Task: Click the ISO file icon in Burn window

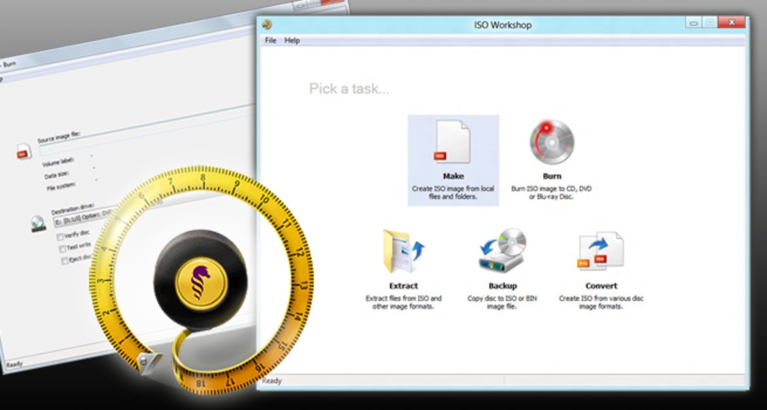Action: (23, 151)
